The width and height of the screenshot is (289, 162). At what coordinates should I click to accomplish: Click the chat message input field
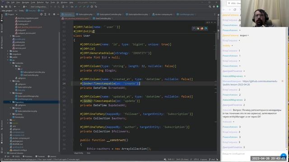251,153
